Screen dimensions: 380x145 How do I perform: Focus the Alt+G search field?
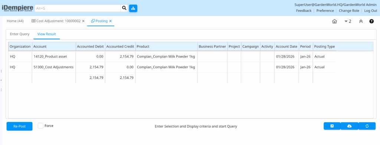pos(78,8)
